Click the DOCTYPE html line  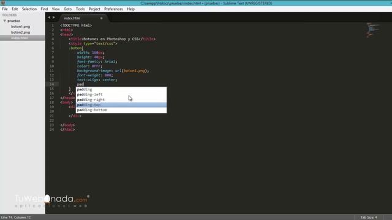76,26
